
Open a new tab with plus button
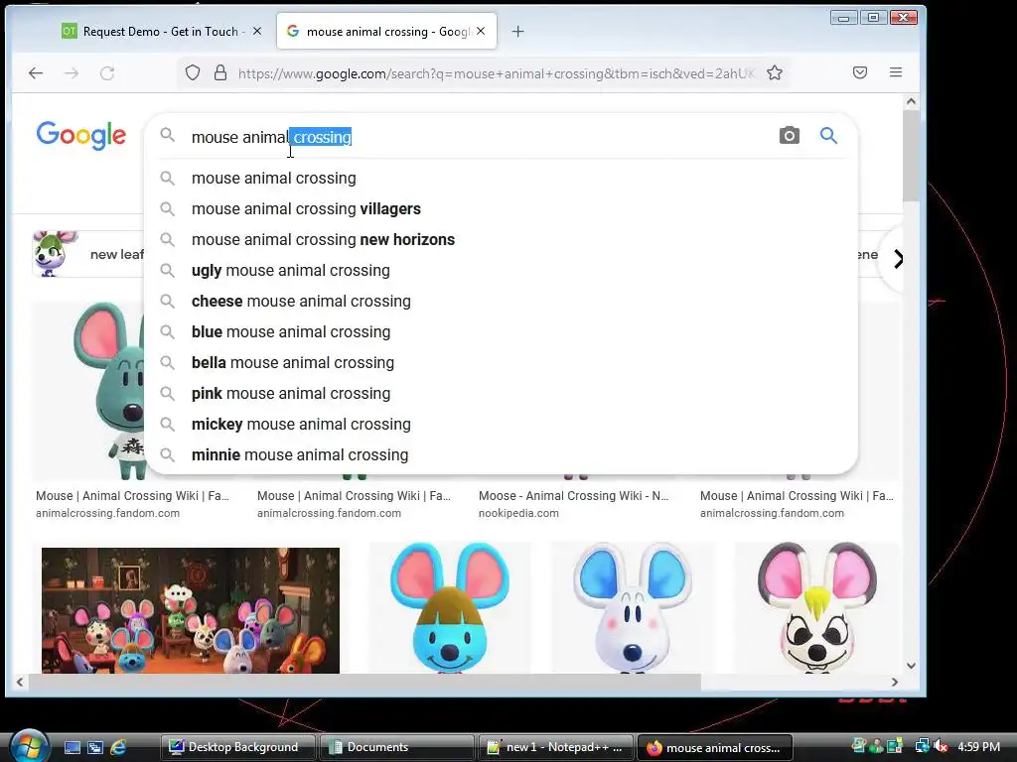click(517, 31)
